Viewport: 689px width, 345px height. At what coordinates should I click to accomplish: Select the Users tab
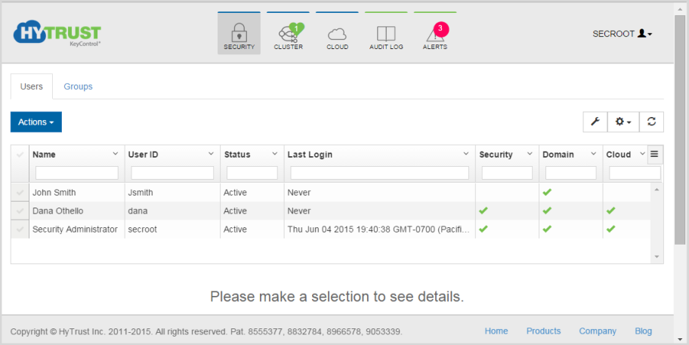pos(32,87)
